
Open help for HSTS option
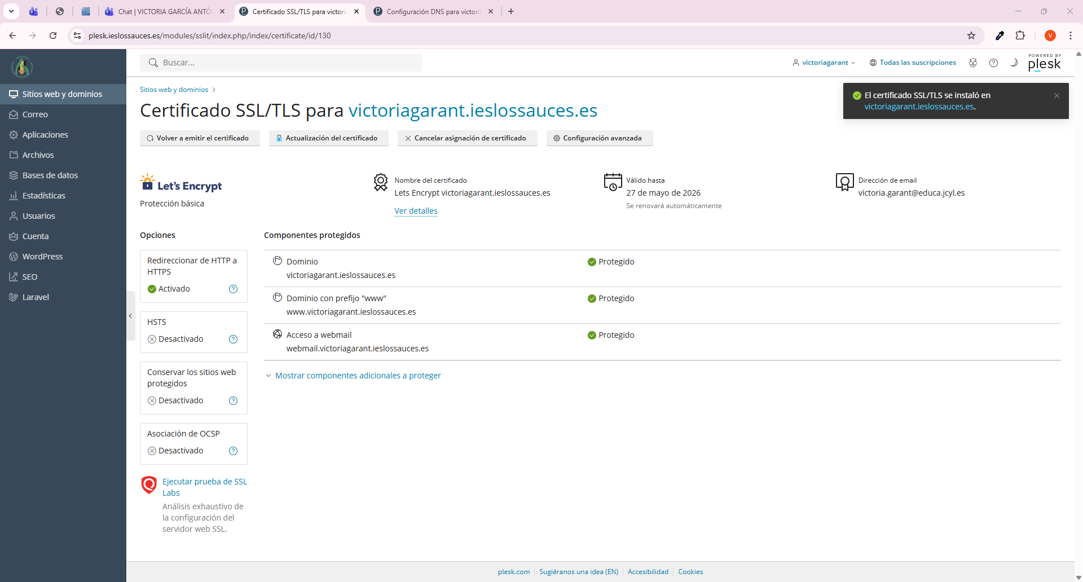point(233,339)
